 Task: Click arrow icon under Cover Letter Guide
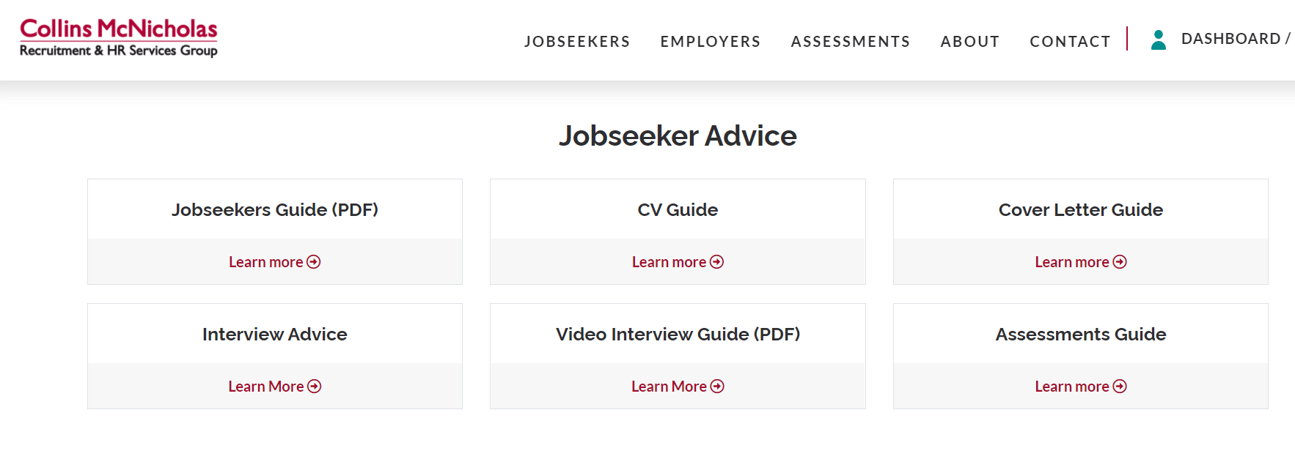pyautogui.click(x=1120, y=262)
